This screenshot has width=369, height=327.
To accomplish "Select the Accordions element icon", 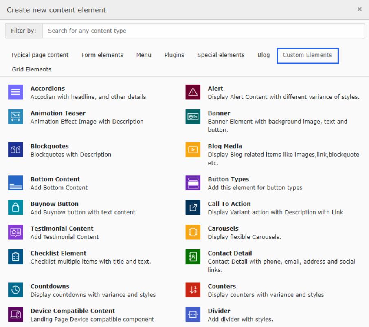I will 16,92.
